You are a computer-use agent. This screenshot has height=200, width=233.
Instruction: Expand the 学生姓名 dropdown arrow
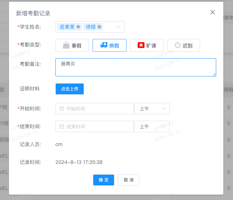point(118,27)
